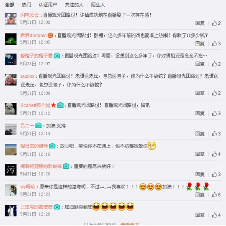
Task: Click thumbs-up on 君君dominic's comment
Action: click(x=216, y=43)
